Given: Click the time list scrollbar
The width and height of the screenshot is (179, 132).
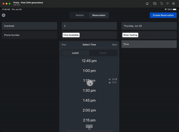Looking at the screenshot, I should point(118,77).
